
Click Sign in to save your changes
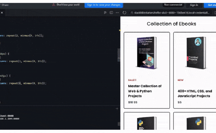(x=104, y=5)
